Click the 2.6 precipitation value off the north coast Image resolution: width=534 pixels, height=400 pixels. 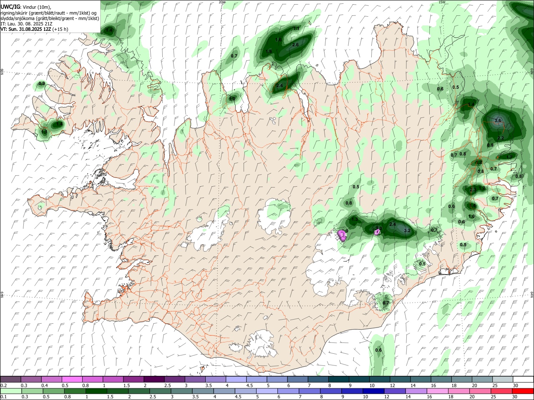tap(295, 45)
